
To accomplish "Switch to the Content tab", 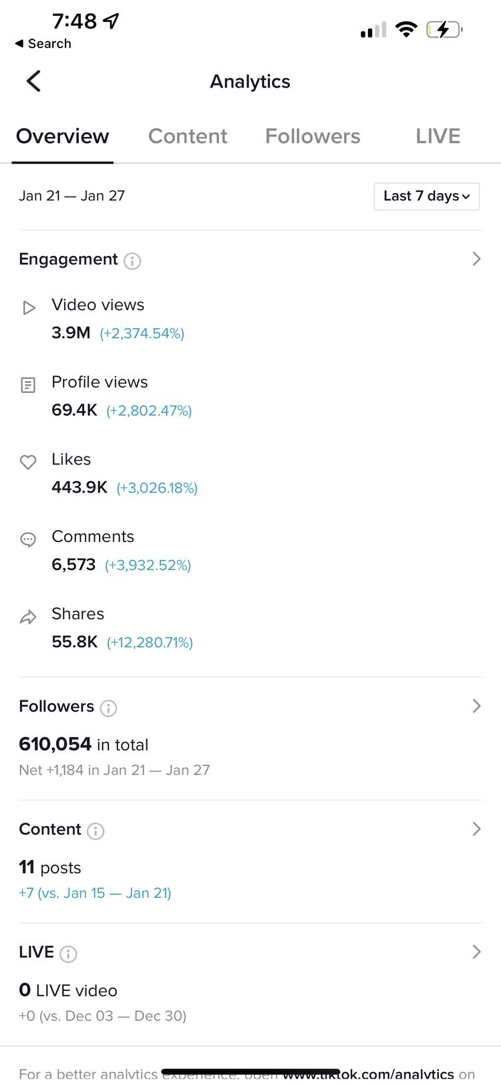I will (188, 136).
